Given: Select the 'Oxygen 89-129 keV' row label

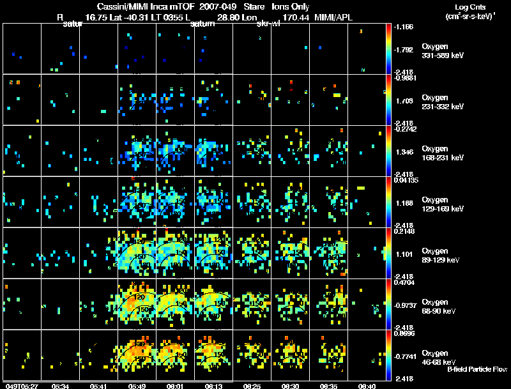Looking at the screenshot, I should click(x=441, y=256).
